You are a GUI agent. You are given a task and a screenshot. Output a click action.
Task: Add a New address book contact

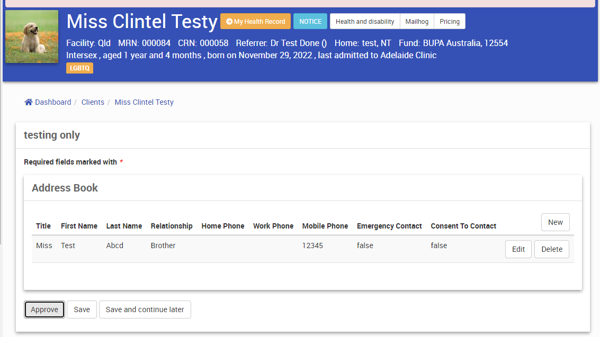click(555, 222)
